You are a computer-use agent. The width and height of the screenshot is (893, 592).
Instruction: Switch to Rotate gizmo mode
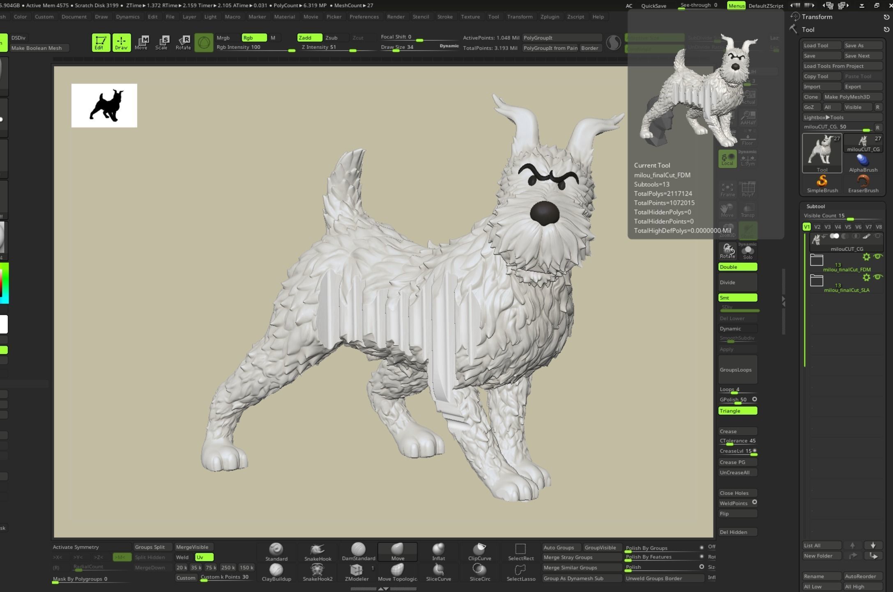point(183,42)
